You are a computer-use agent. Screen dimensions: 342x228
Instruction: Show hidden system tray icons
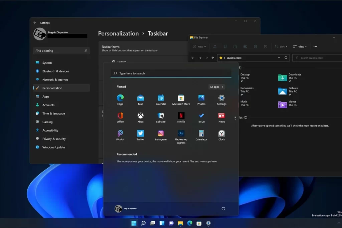339,223
